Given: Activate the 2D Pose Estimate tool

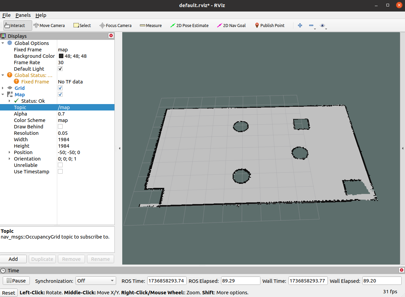Looking at the screenshot, I should pos(189,26).
